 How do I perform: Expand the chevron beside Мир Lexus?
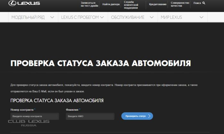(201, 17)
